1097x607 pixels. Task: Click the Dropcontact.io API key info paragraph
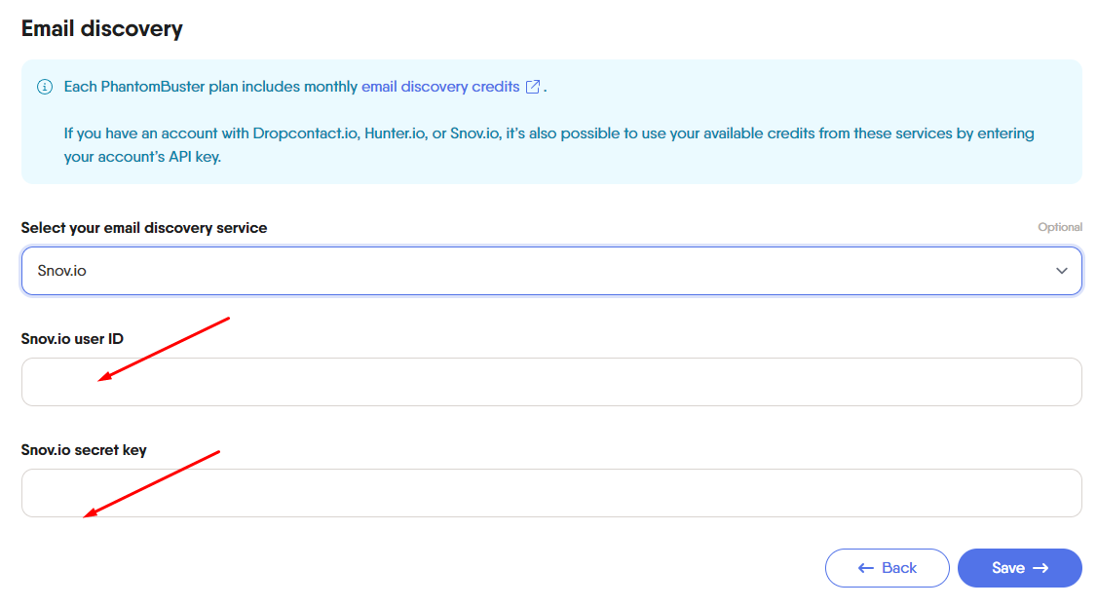(549, 145)
